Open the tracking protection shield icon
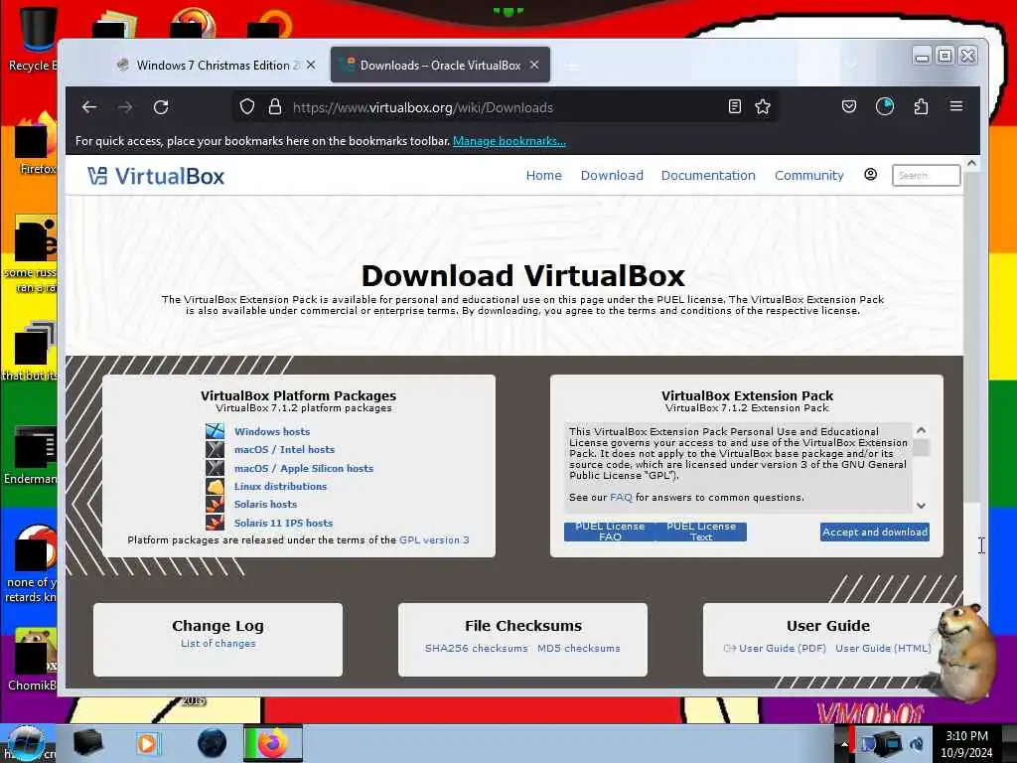Image resolution: width=1017 pixels, height=763 pixels. click(247, 107)
